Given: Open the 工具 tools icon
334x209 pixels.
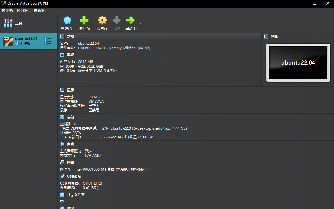Looking at the screenshot, I should [x=8, y=23].
